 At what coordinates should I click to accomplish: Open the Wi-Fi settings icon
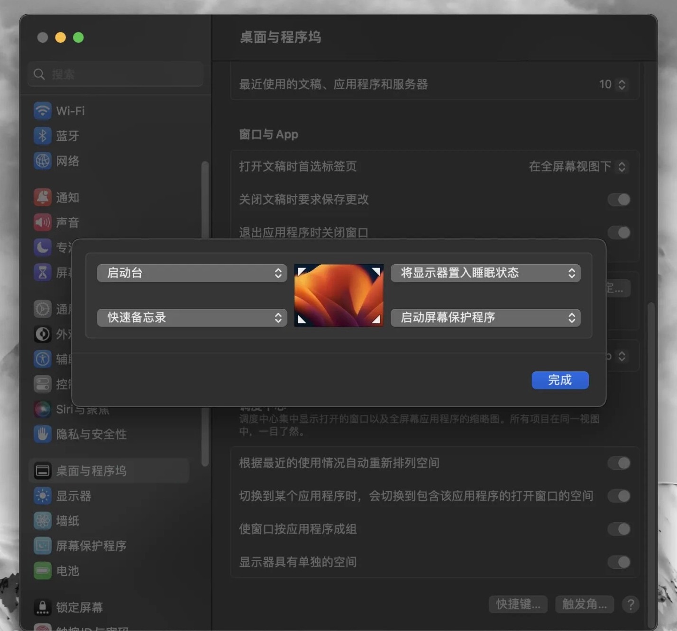click(43, 111)
